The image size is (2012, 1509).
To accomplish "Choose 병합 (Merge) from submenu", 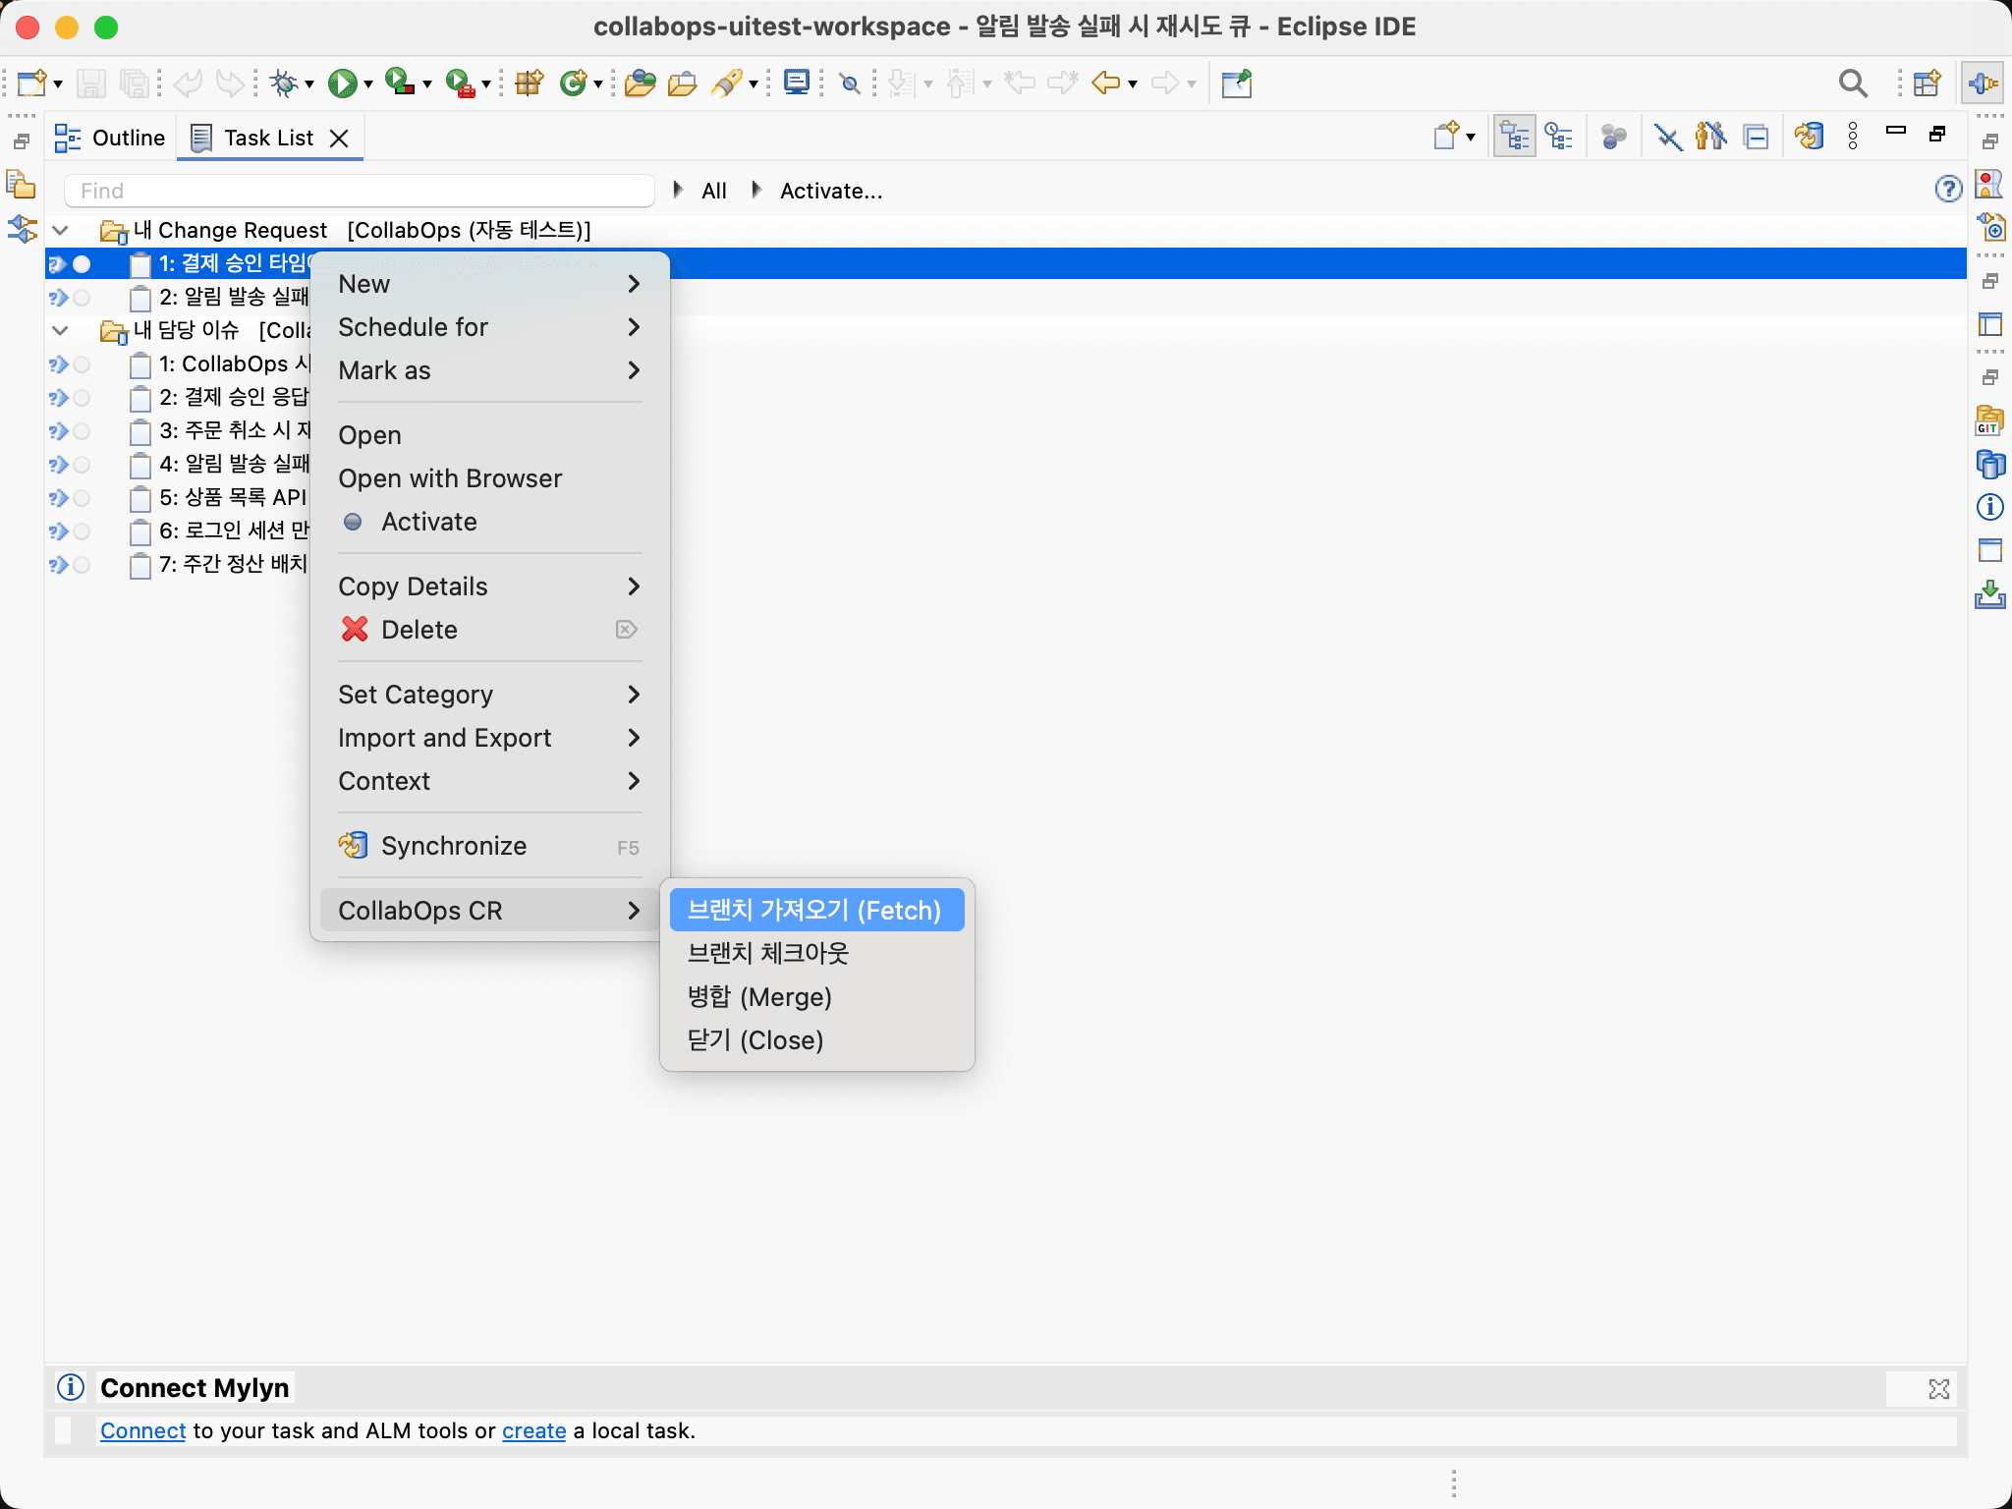I will point(817,997).
